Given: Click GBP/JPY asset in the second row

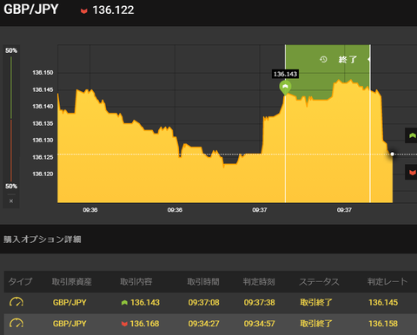Looking at the screenshot, I should tap(69, 324).
